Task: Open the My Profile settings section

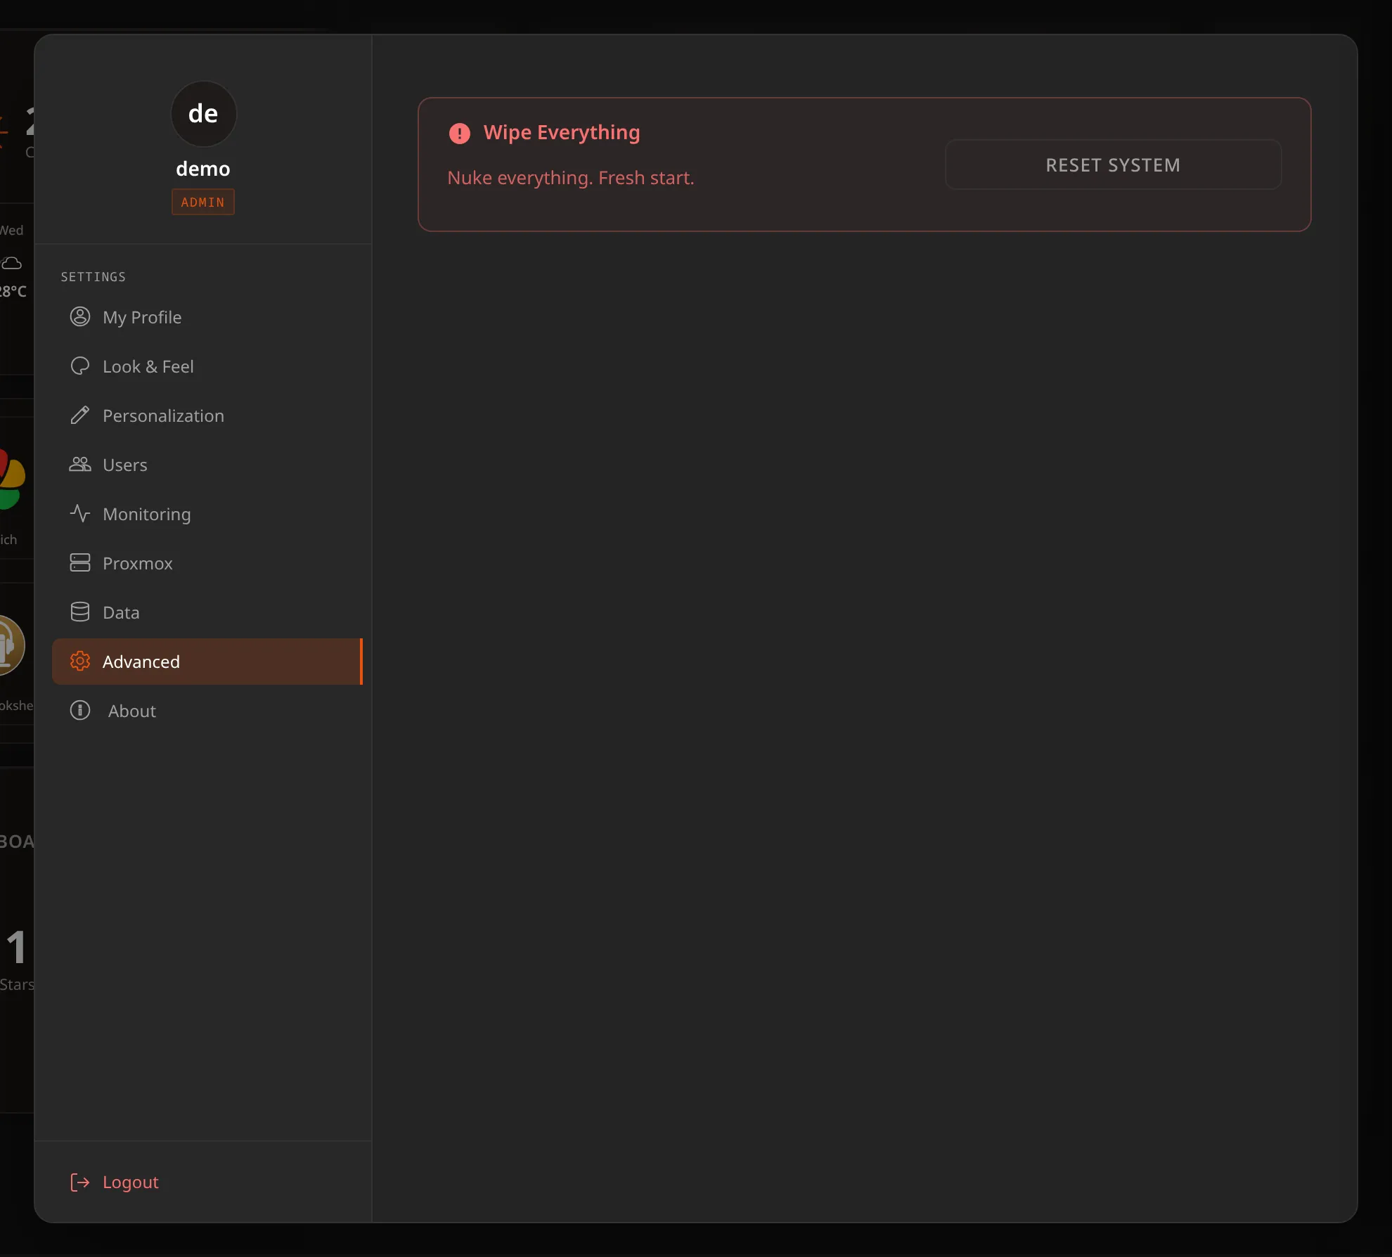Action: (207, 317)
